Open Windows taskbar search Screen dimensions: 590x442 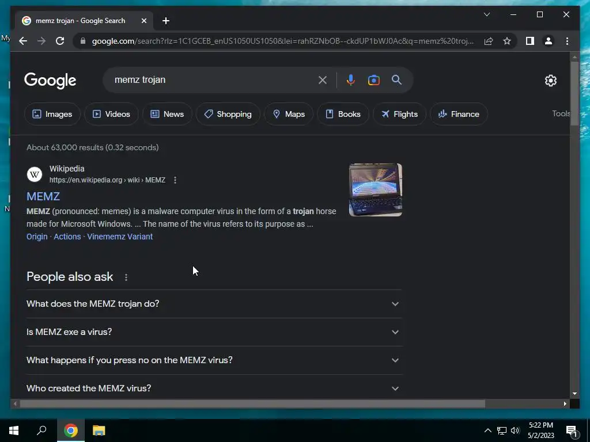pos(41,430)
